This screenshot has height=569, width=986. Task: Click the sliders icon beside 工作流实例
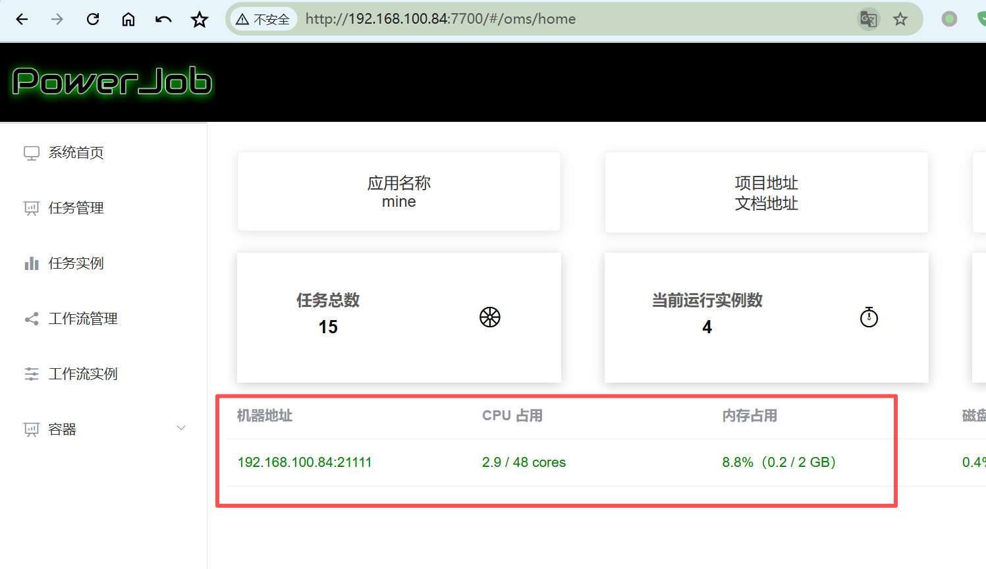[32, 374]
